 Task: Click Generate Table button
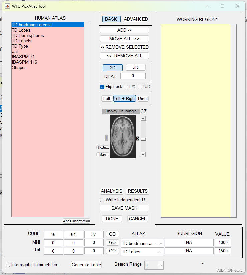click(x=86, y=265)
